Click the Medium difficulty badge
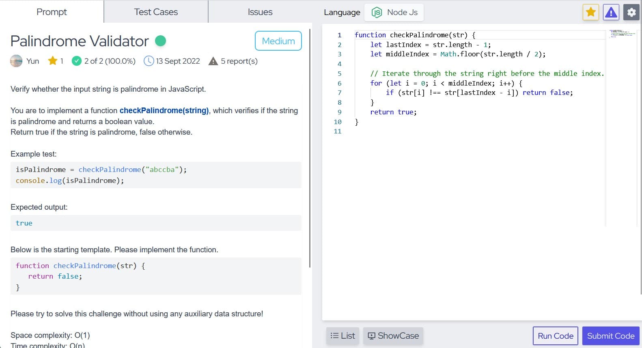Screen dimensions: 642x348 pos(278,41)
